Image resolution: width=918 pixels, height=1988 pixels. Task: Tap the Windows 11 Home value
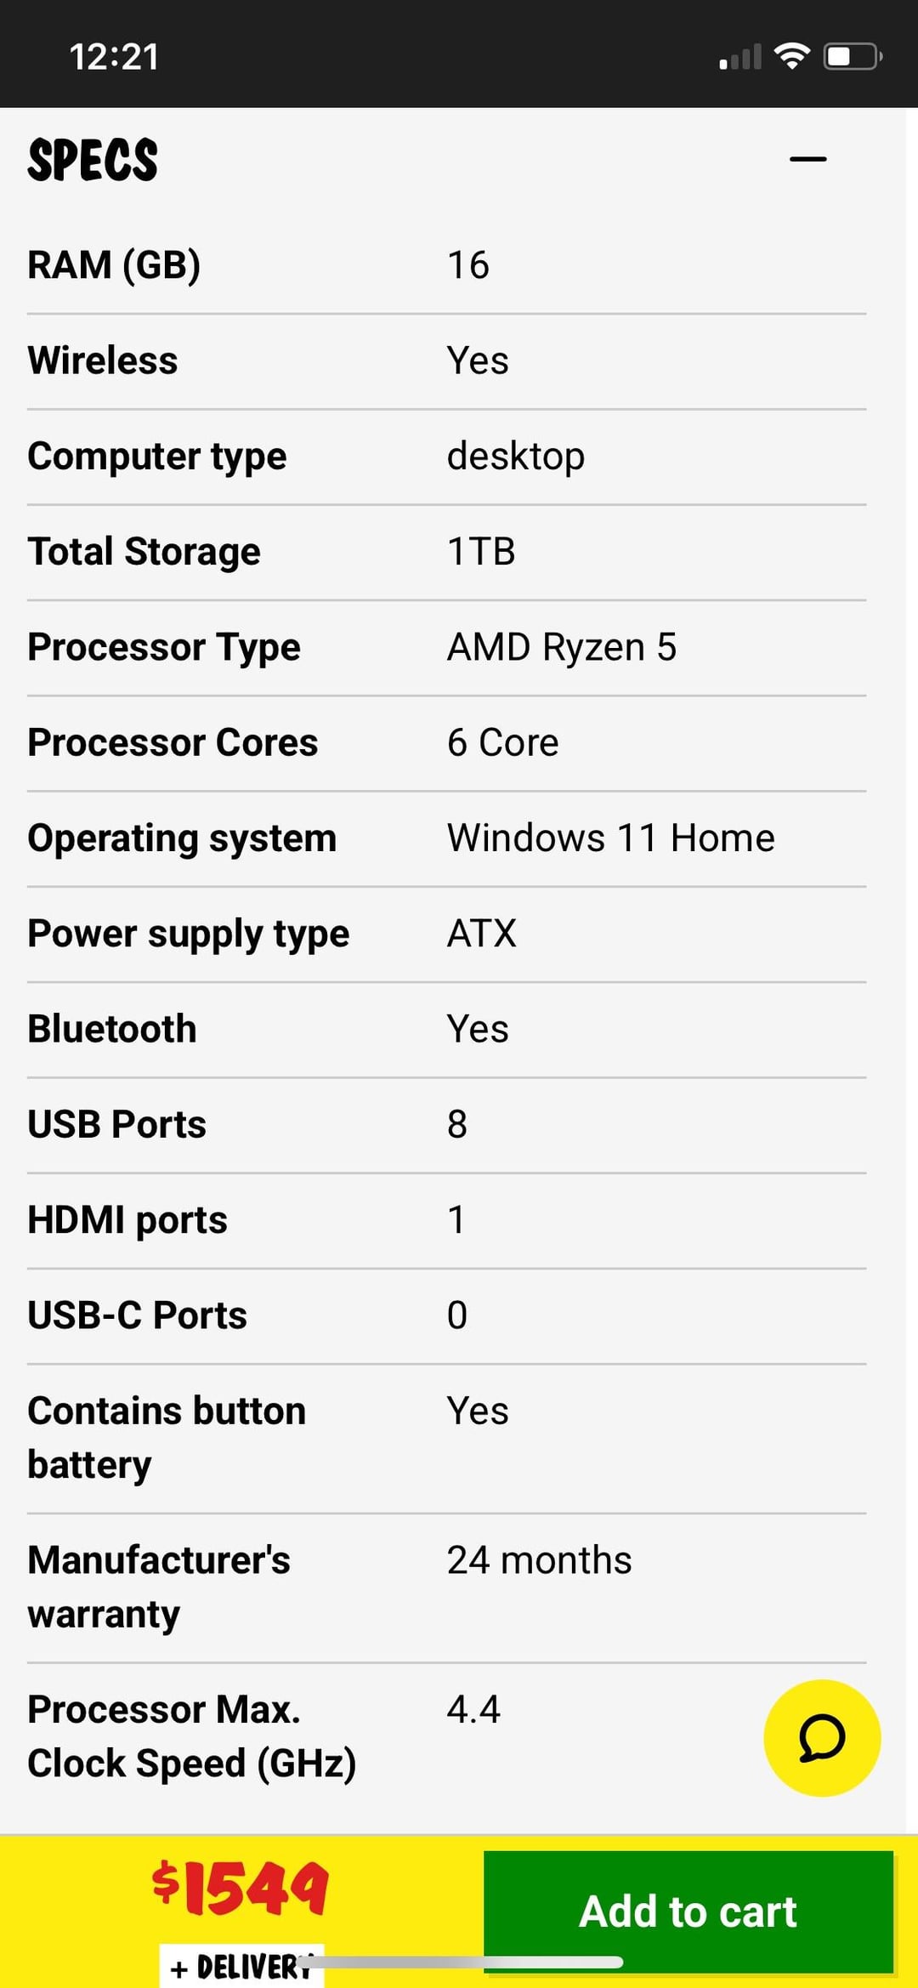pos(611,838)
